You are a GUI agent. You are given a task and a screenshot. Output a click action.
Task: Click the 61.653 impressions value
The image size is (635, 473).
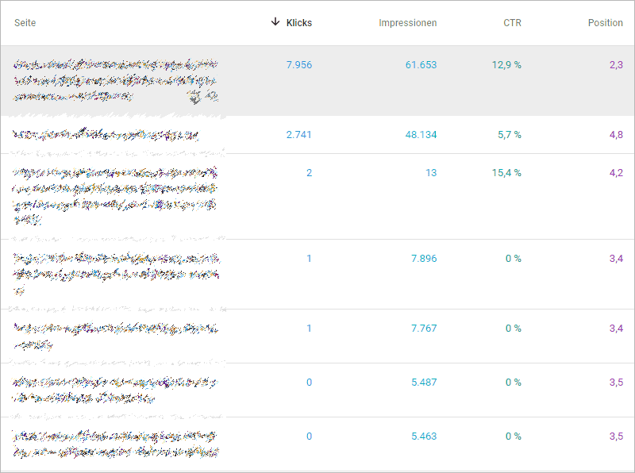[421, 65]
